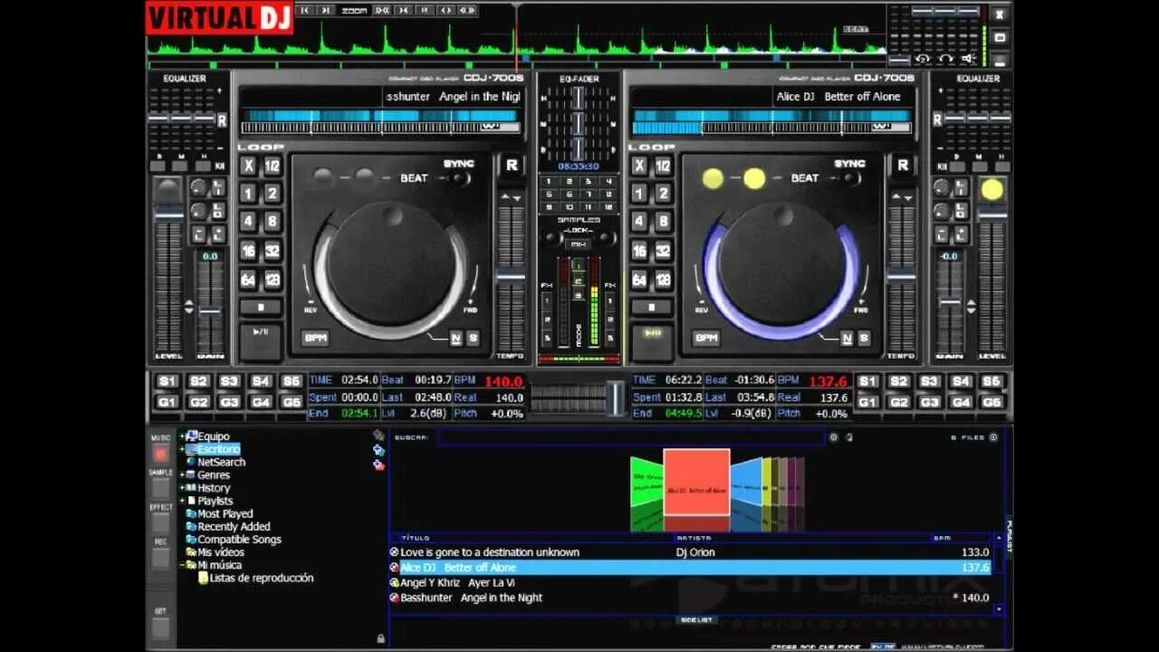Toggle the S button on right deck
Image resolution: width=1159 pixels, height=652 pixels.
pos(864,338)
